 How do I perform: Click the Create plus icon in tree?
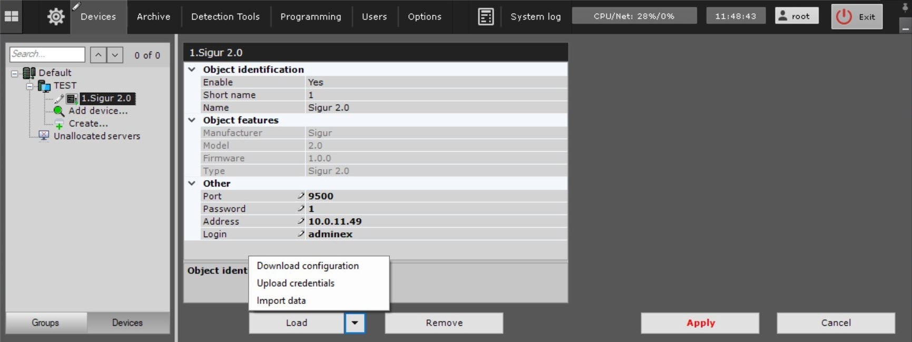pyautogui.click(x=59, y=124)
